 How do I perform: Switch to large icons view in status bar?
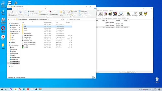(95, 77)
